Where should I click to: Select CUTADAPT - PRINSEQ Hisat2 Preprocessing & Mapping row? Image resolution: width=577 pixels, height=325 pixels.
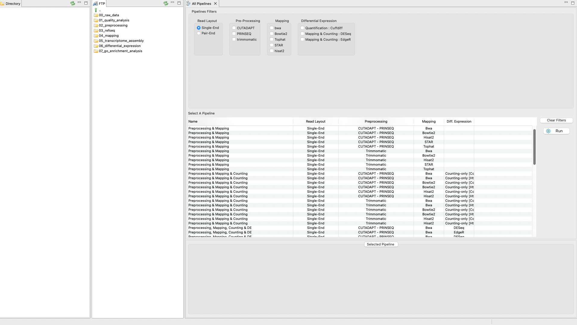[360, 137]
